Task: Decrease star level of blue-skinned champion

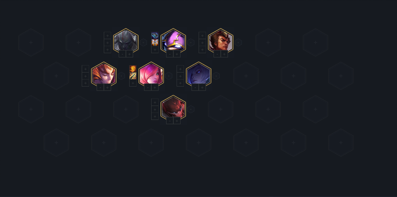Action: click(195, 87)
